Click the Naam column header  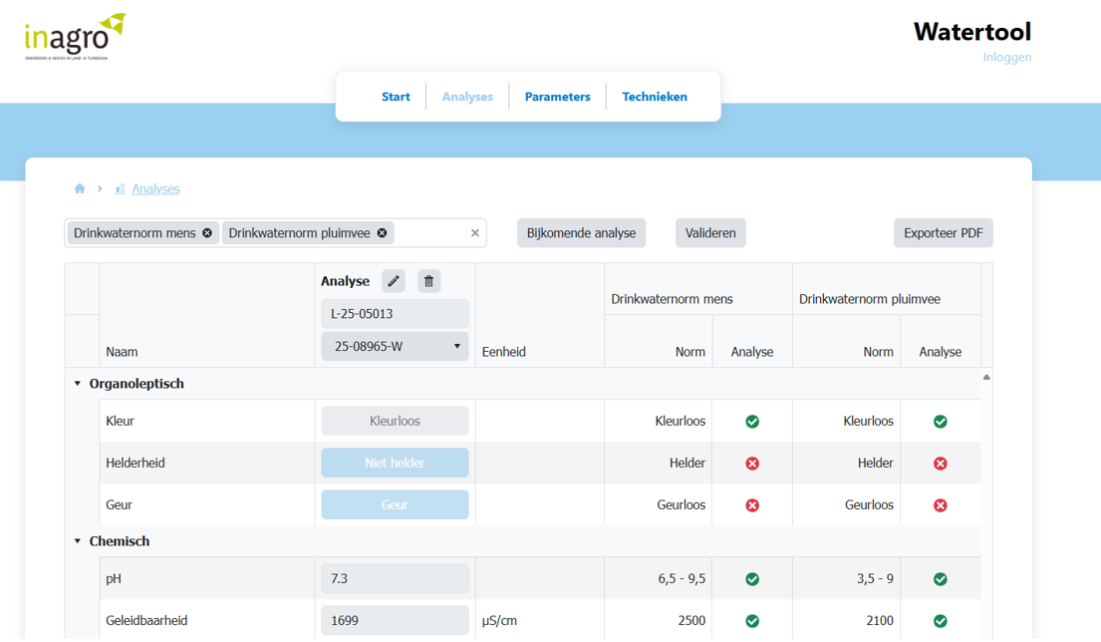122,352
